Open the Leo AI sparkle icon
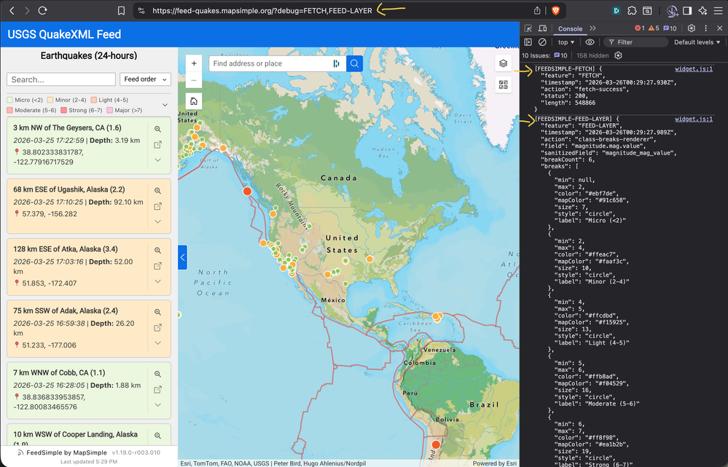Image resolution: width=728 pixels, height=467 pixels. [x=702, y=11]
